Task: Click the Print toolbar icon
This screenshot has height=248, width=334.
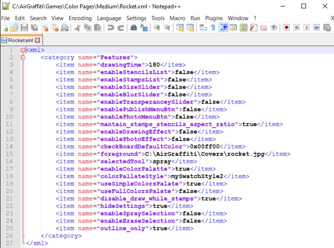Action: click(x=65, y=27)
